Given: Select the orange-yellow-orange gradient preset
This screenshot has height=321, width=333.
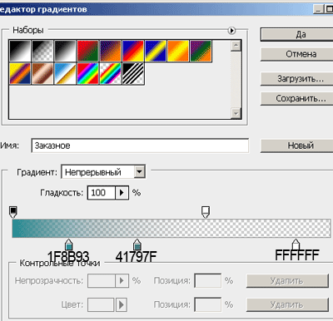Looking at the screenshot, I should pos(178,51).
